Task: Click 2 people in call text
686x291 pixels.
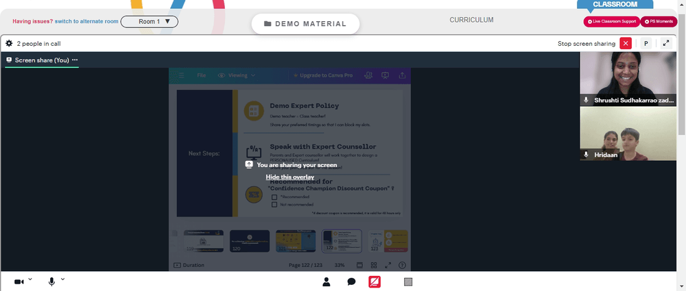Action: point(38,44)
